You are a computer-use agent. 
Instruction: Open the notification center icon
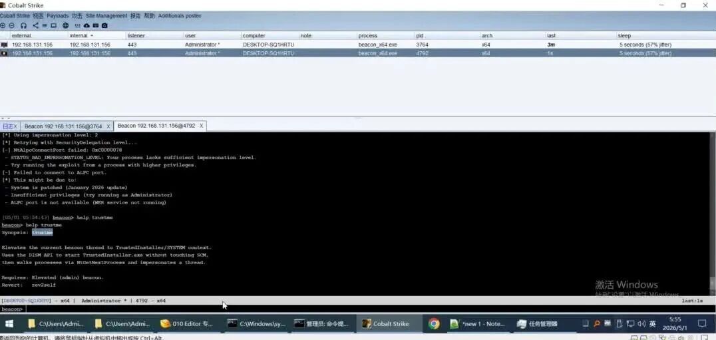pyautogui.click(x=702, y=323)
